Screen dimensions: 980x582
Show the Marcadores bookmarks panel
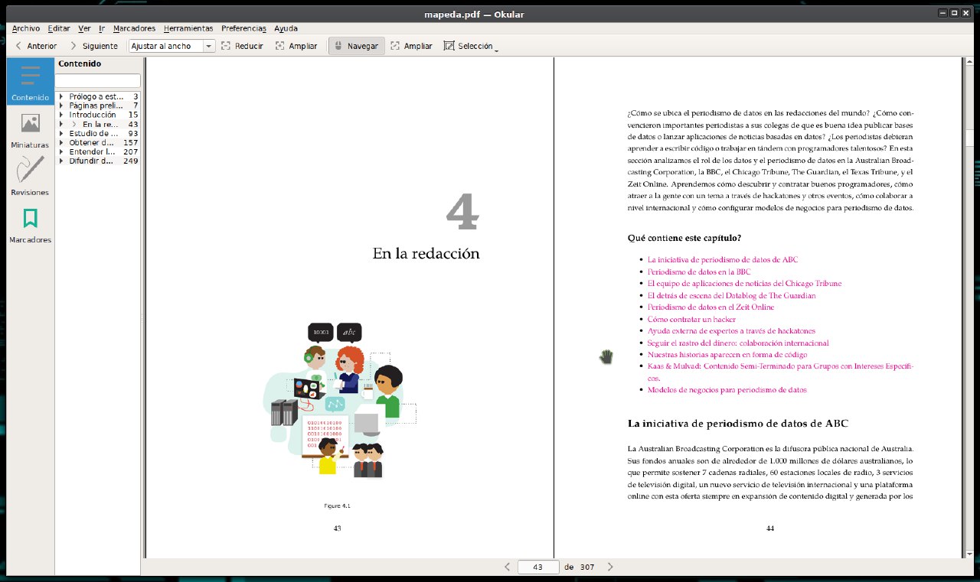pyautogui.click(x=30, y=225)
